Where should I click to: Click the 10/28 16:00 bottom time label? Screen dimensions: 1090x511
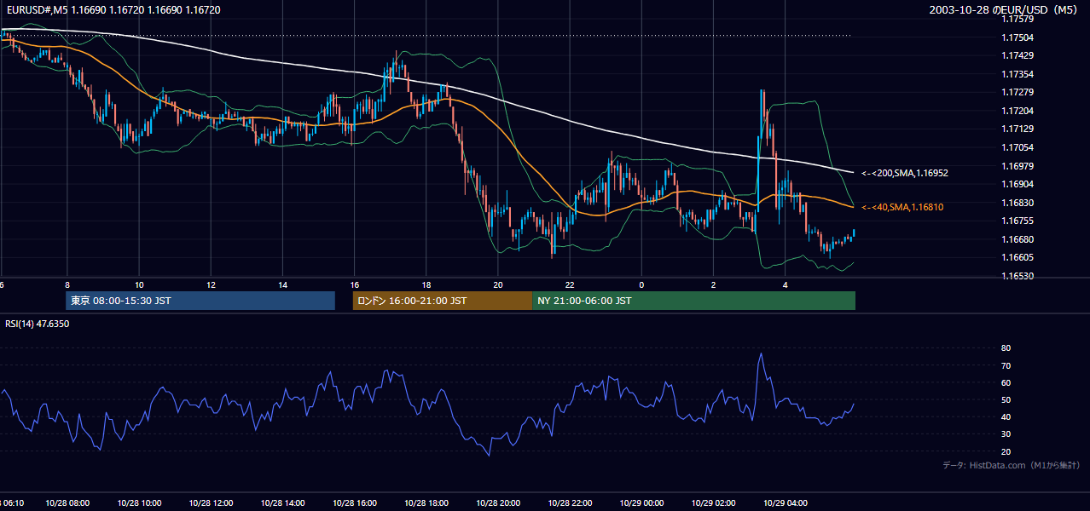(355, 503)
